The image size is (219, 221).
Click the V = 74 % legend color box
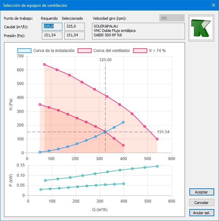point(140,51)
